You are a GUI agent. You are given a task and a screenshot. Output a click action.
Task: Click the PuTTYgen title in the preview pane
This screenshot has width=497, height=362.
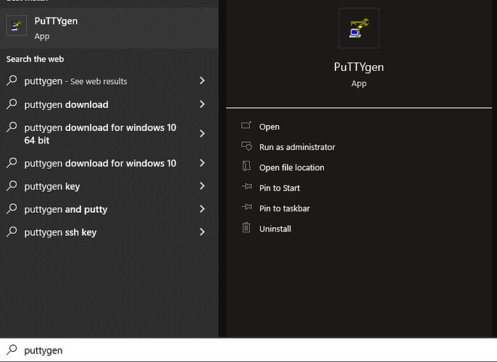(x=359, y=67)
